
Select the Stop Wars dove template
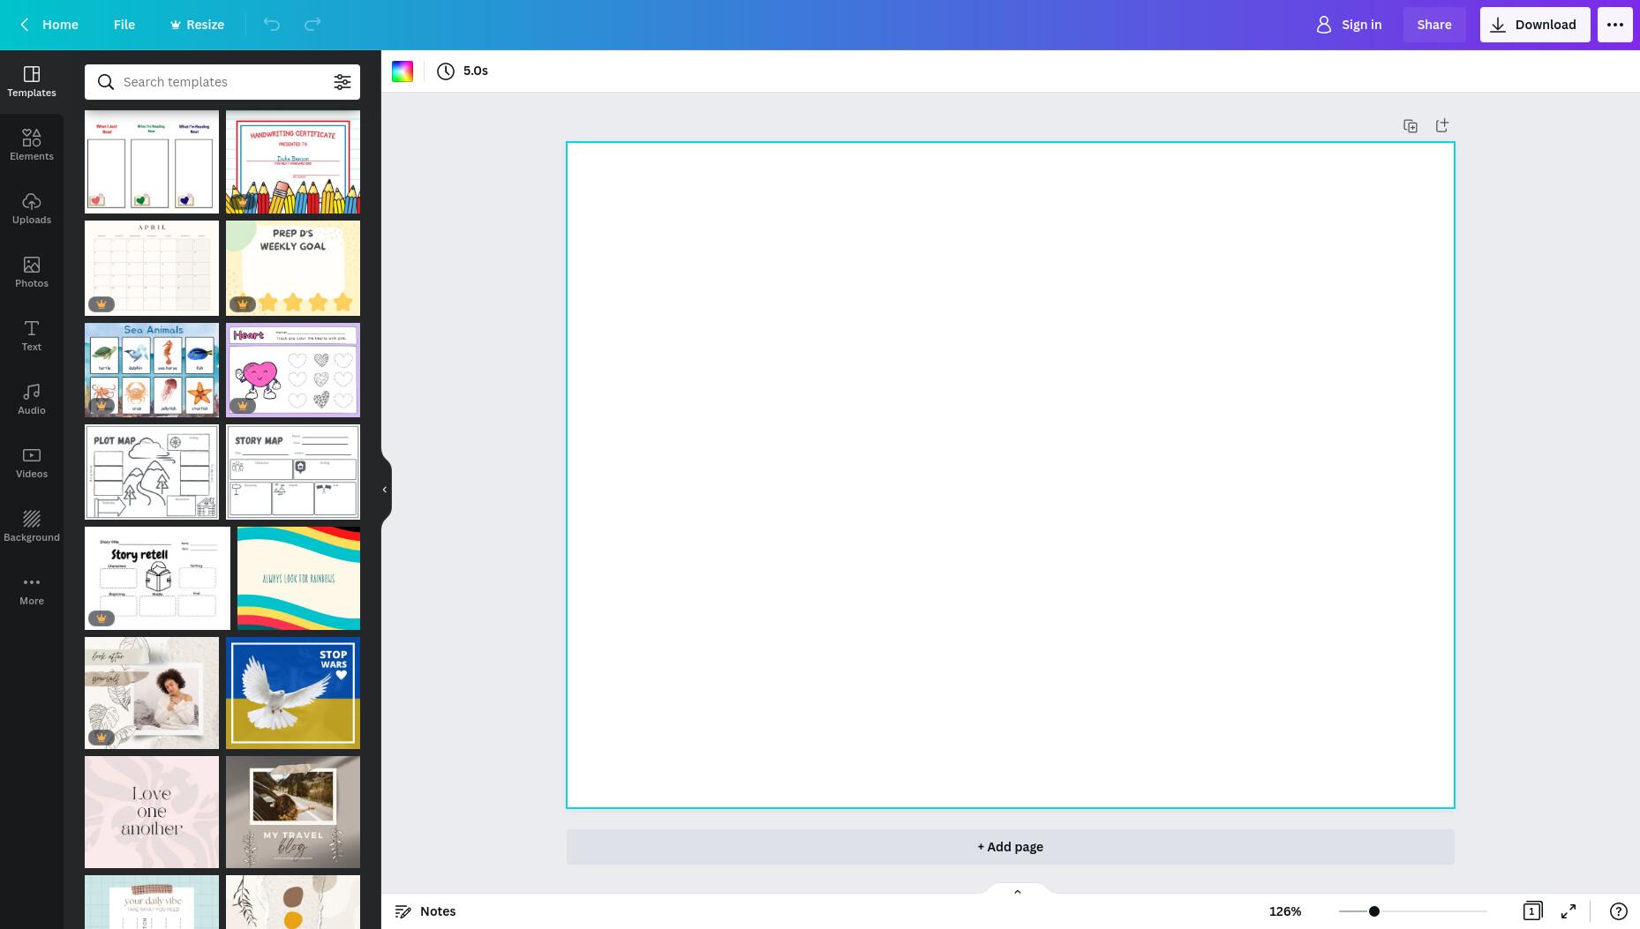pyautogui.click(x=293, y=693)
